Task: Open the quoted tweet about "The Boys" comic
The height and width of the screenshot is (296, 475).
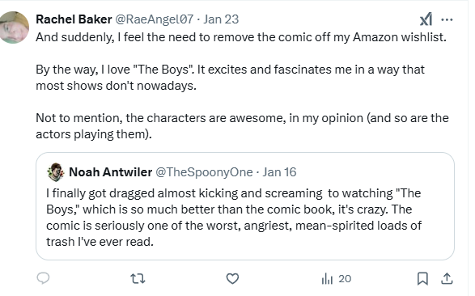Action: (x=245, y=206)
